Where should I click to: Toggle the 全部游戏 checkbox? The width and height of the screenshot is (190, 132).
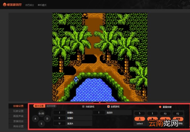pos(108,106)
